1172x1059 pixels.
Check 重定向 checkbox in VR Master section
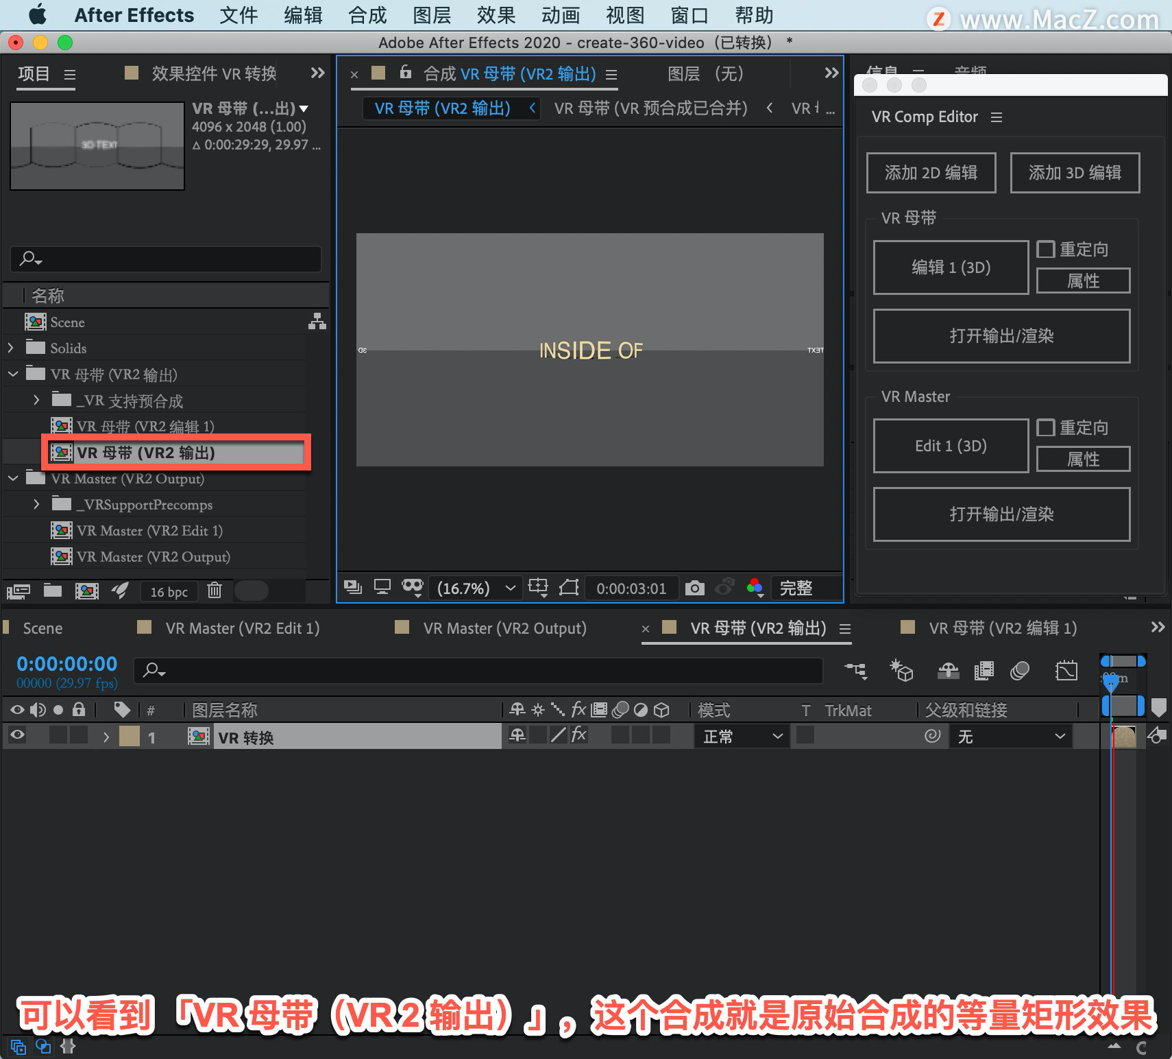1045,427
